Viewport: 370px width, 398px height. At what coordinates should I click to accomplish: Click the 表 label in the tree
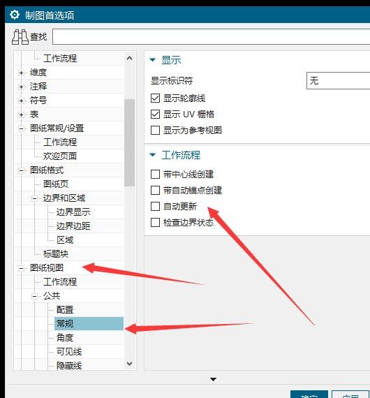34,115
